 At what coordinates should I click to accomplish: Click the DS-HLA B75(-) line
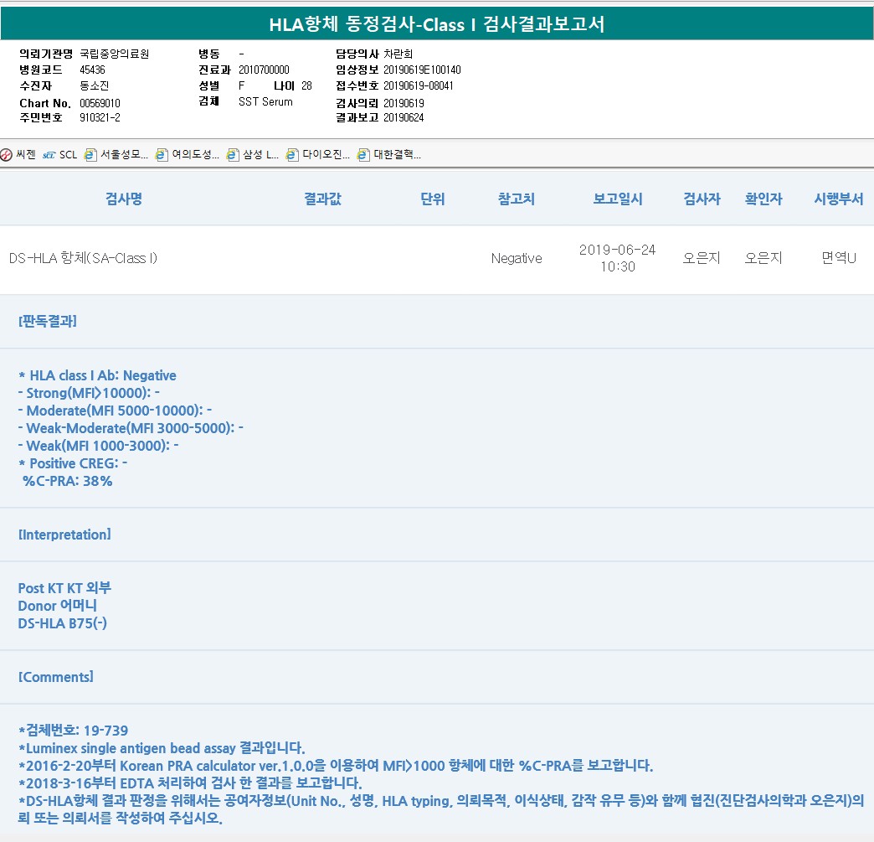pyautogui.click(x=63, y=623)
